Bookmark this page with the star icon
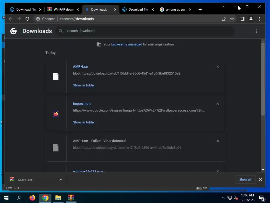270x203 pixels. [232, 19]
